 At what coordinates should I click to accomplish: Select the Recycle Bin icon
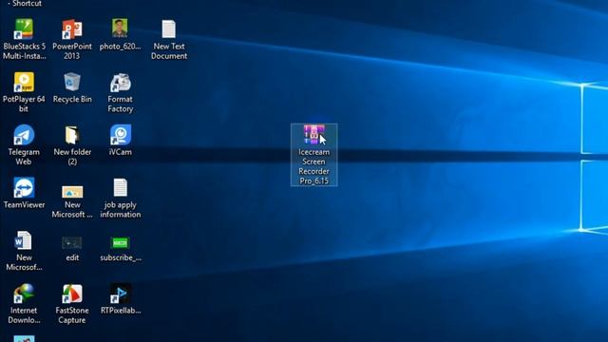[72, 82]
